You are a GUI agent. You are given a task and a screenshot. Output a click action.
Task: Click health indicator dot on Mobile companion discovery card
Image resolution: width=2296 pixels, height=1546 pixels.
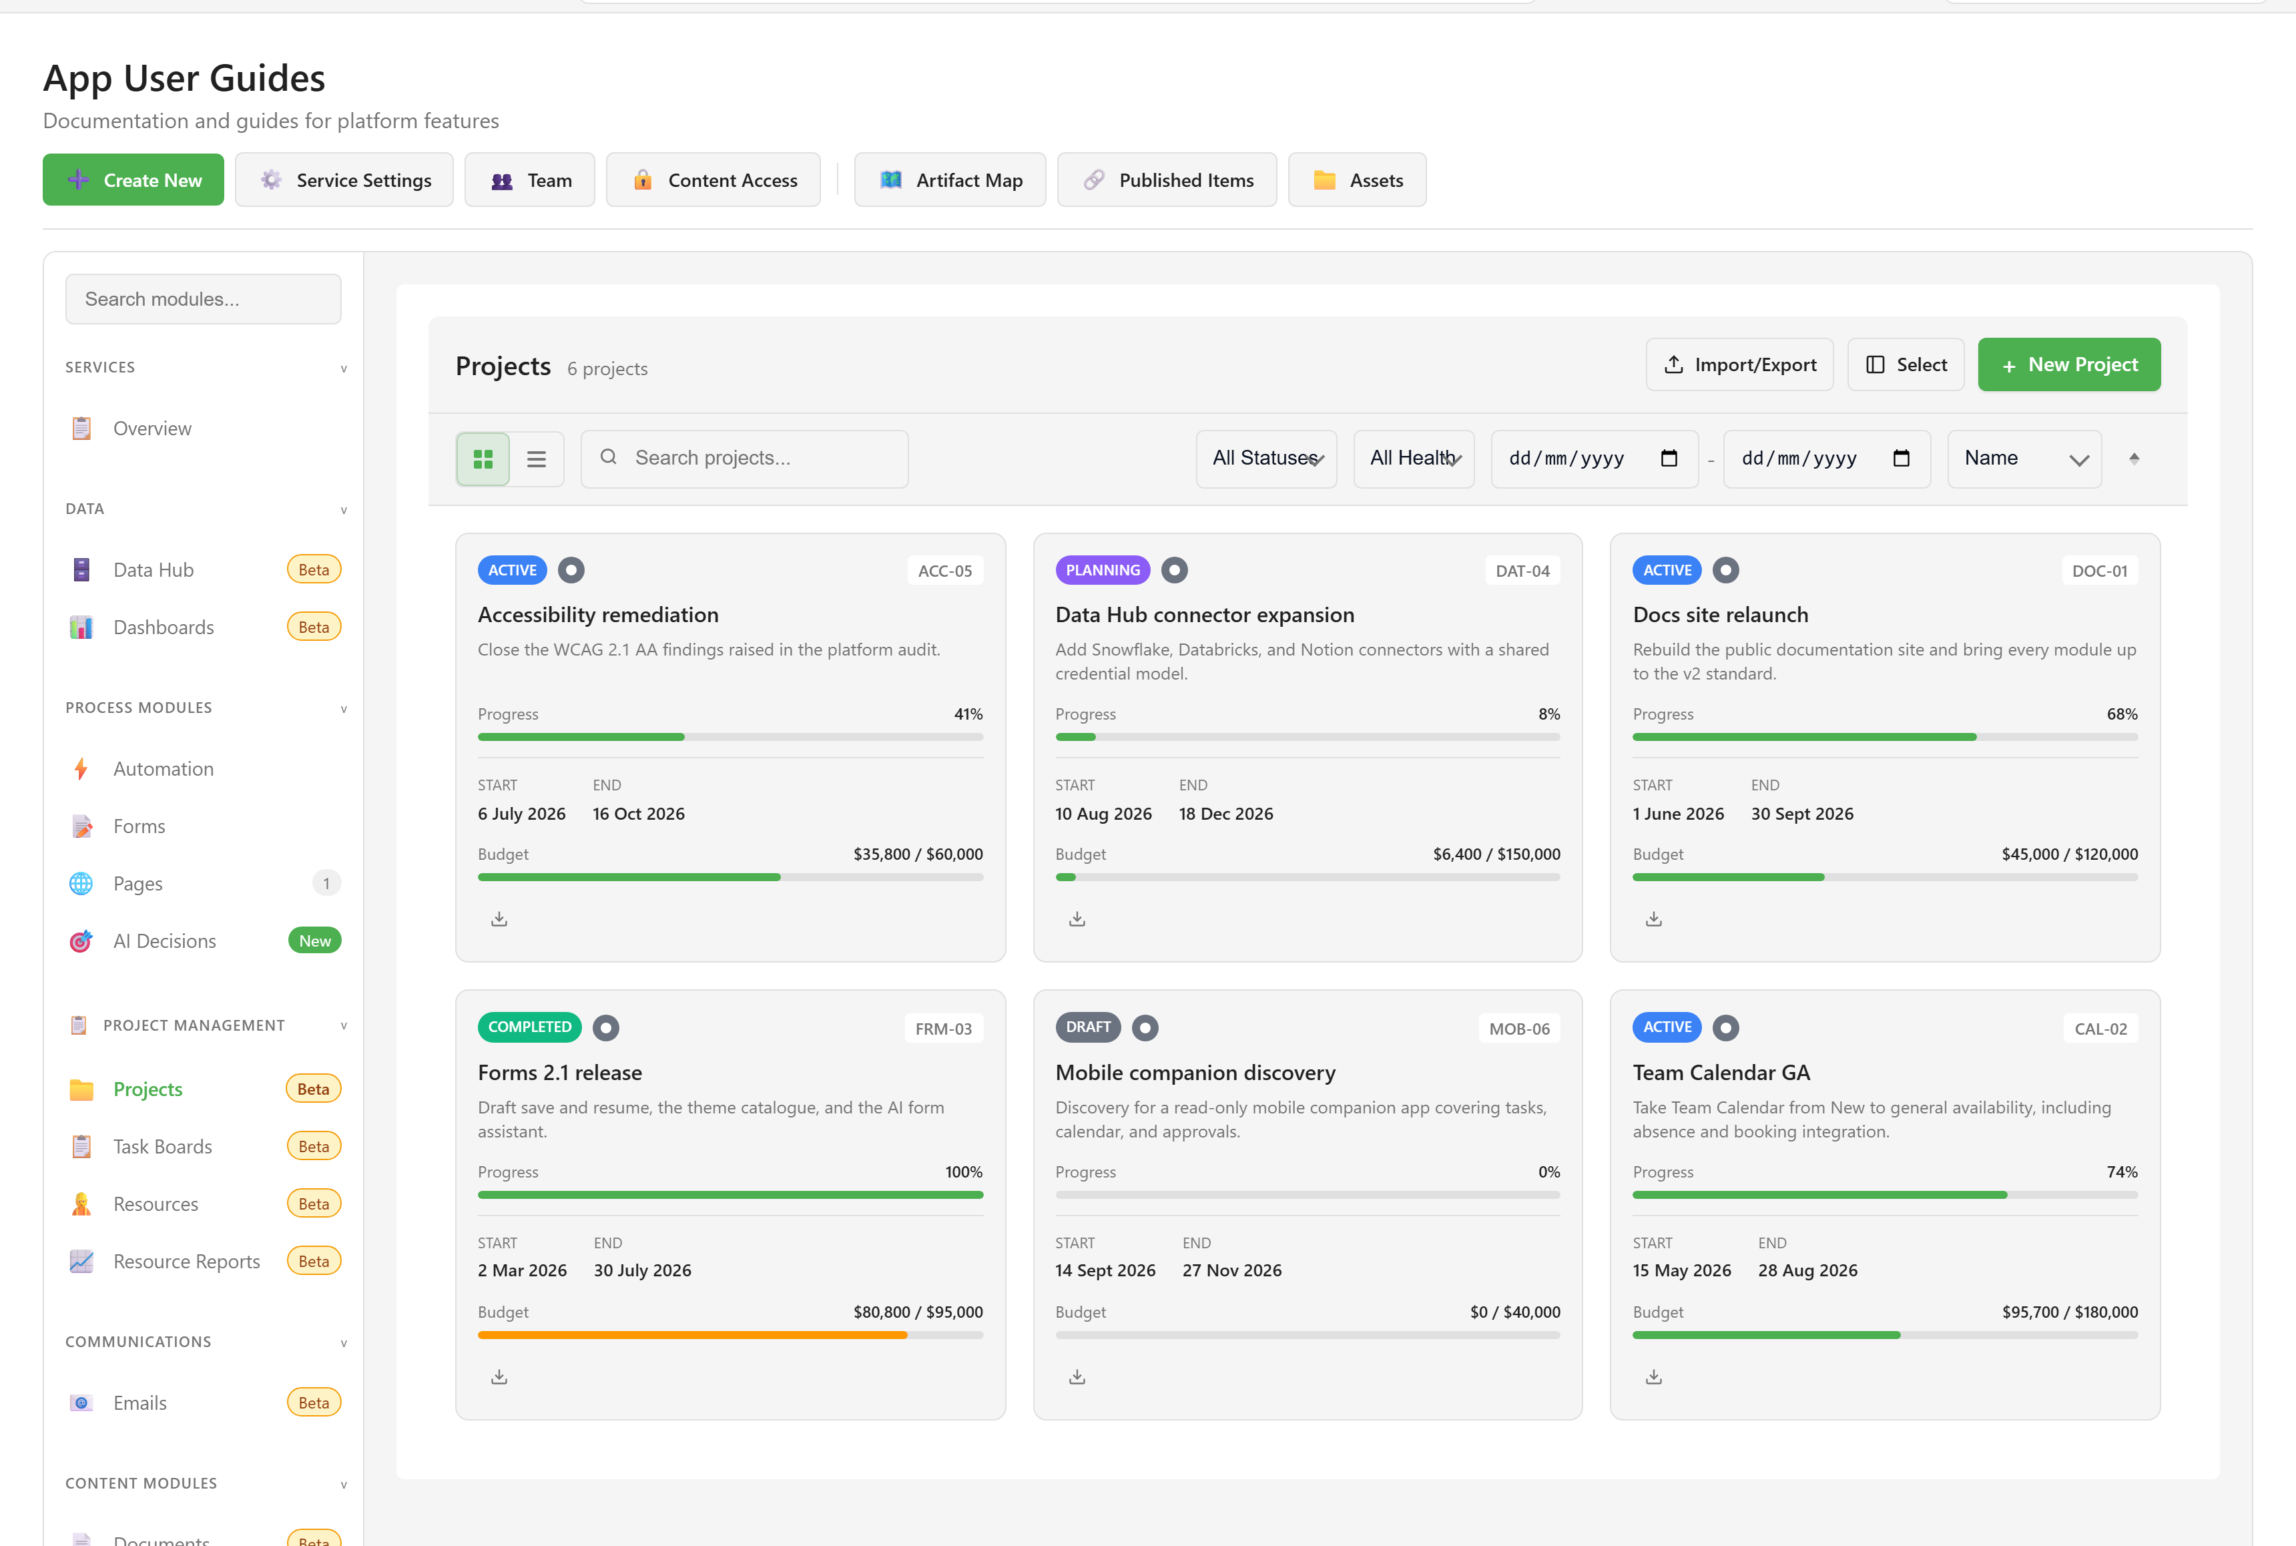pyautogui.click(x=1145, y=1027)
